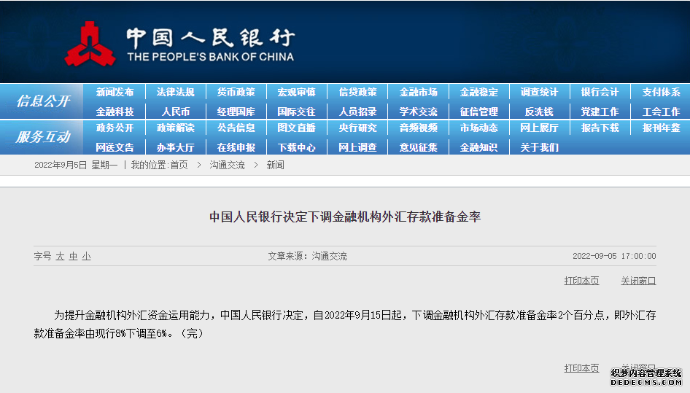Open 报告下载 navigation item

(x=600, y=128)
